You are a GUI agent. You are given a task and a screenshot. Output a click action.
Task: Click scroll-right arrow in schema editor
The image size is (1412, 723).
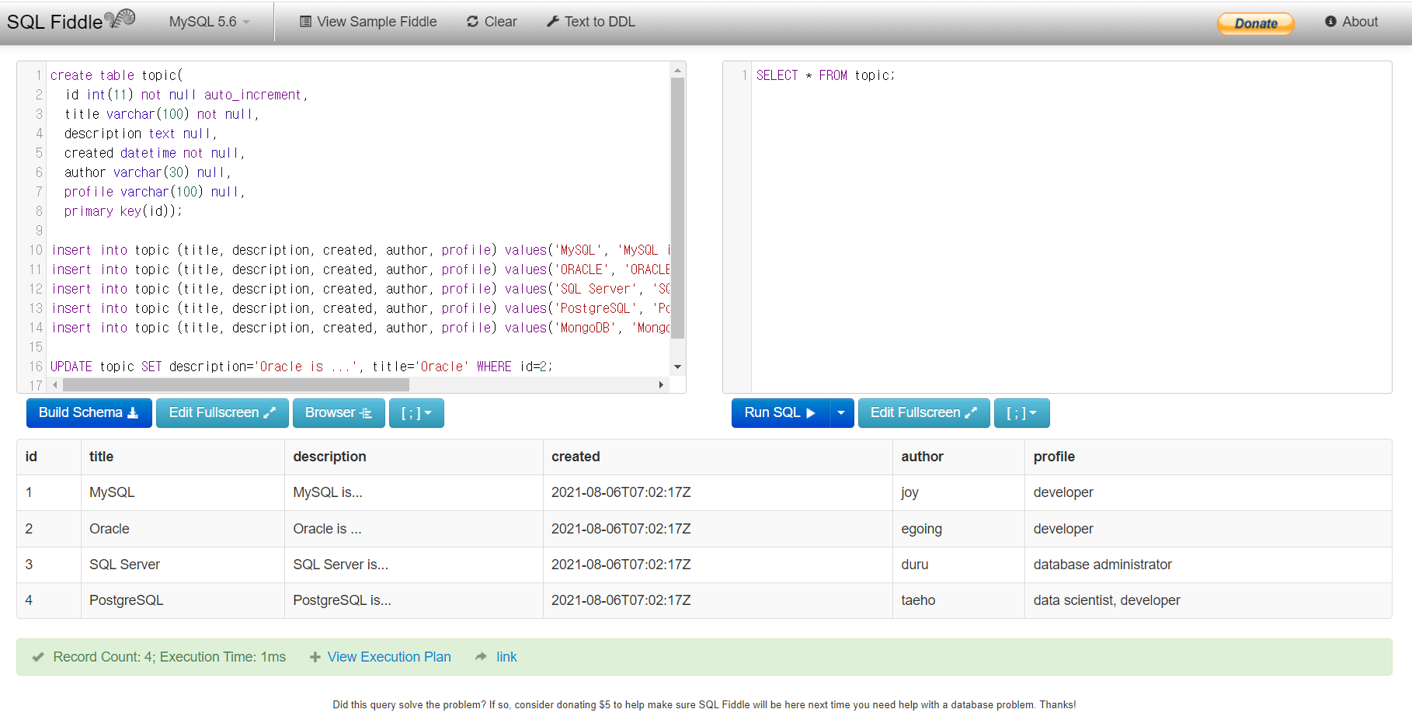[x=661, y=384]
